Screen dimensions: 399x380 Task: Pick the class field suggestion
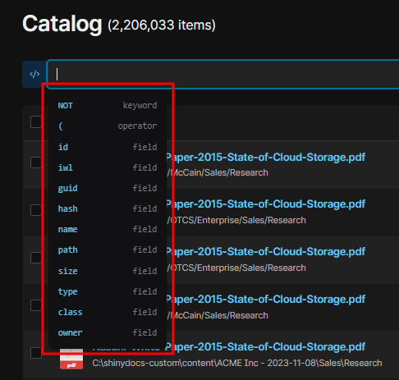(108, 312)
